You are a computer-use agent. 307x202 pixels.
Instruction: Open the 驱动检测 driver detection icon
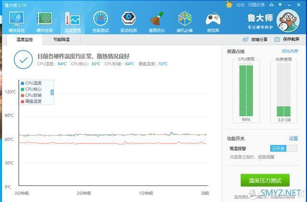129,22
